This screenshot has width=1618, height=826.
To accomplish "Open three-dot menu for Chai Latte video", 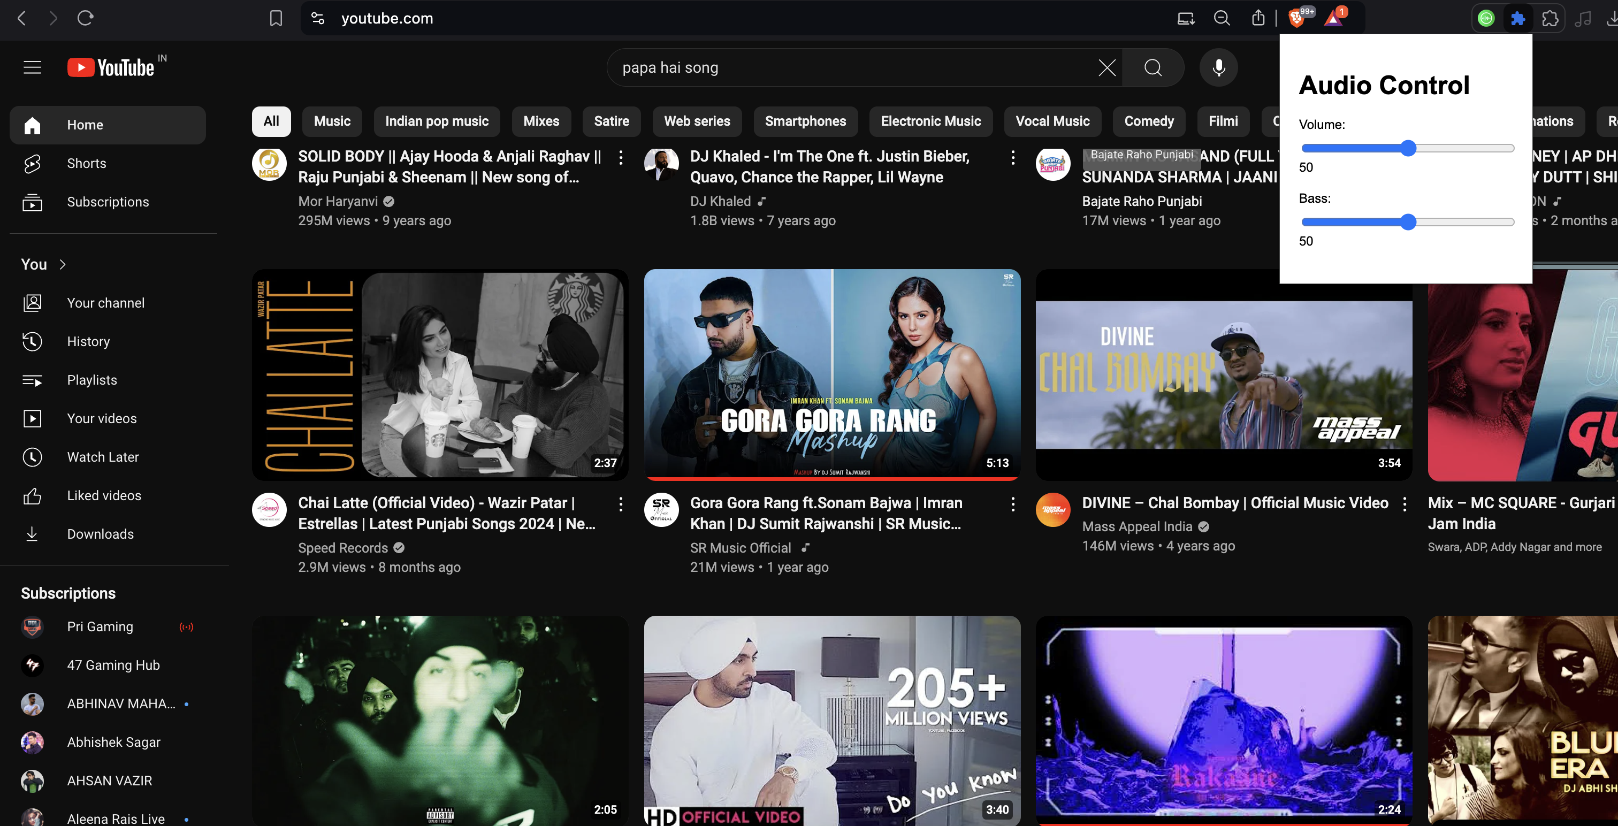I will [x=621, y=504].
